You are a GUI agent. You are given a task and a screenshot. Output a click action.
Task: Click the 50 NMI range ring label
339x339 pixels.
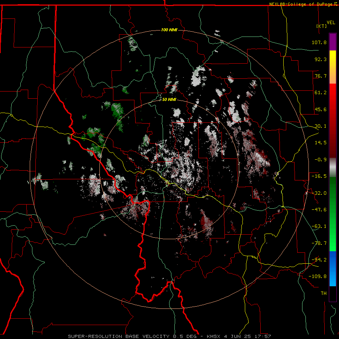(169, 100)
